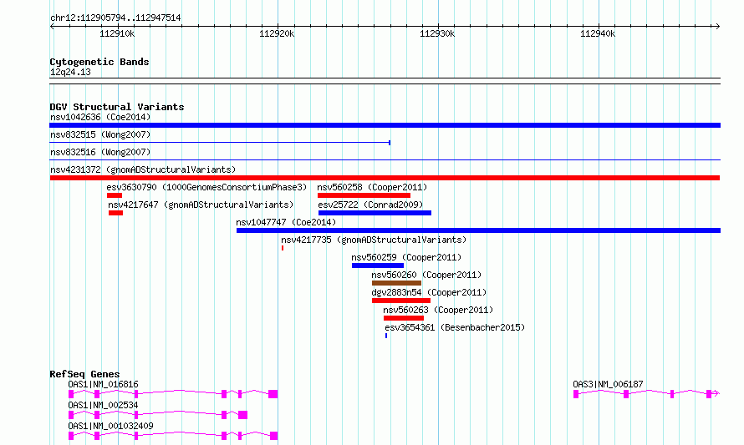Open nsv1047747 (Coe2014) label

pyautogui.click(x=286, y=222)
